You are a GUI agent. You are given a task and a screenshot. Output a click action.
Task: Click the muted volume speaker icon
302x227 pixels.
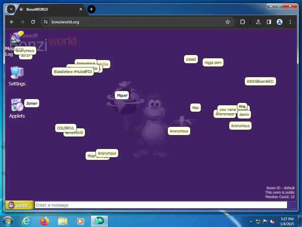point(272,221)
